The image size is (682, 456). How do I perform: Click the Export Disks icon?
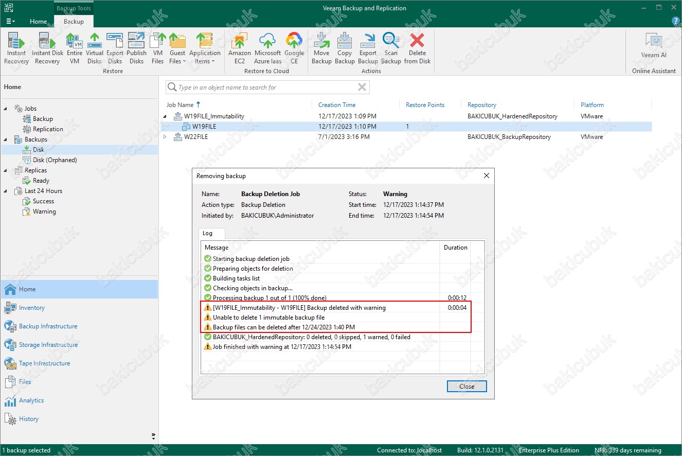click(115, 48)
